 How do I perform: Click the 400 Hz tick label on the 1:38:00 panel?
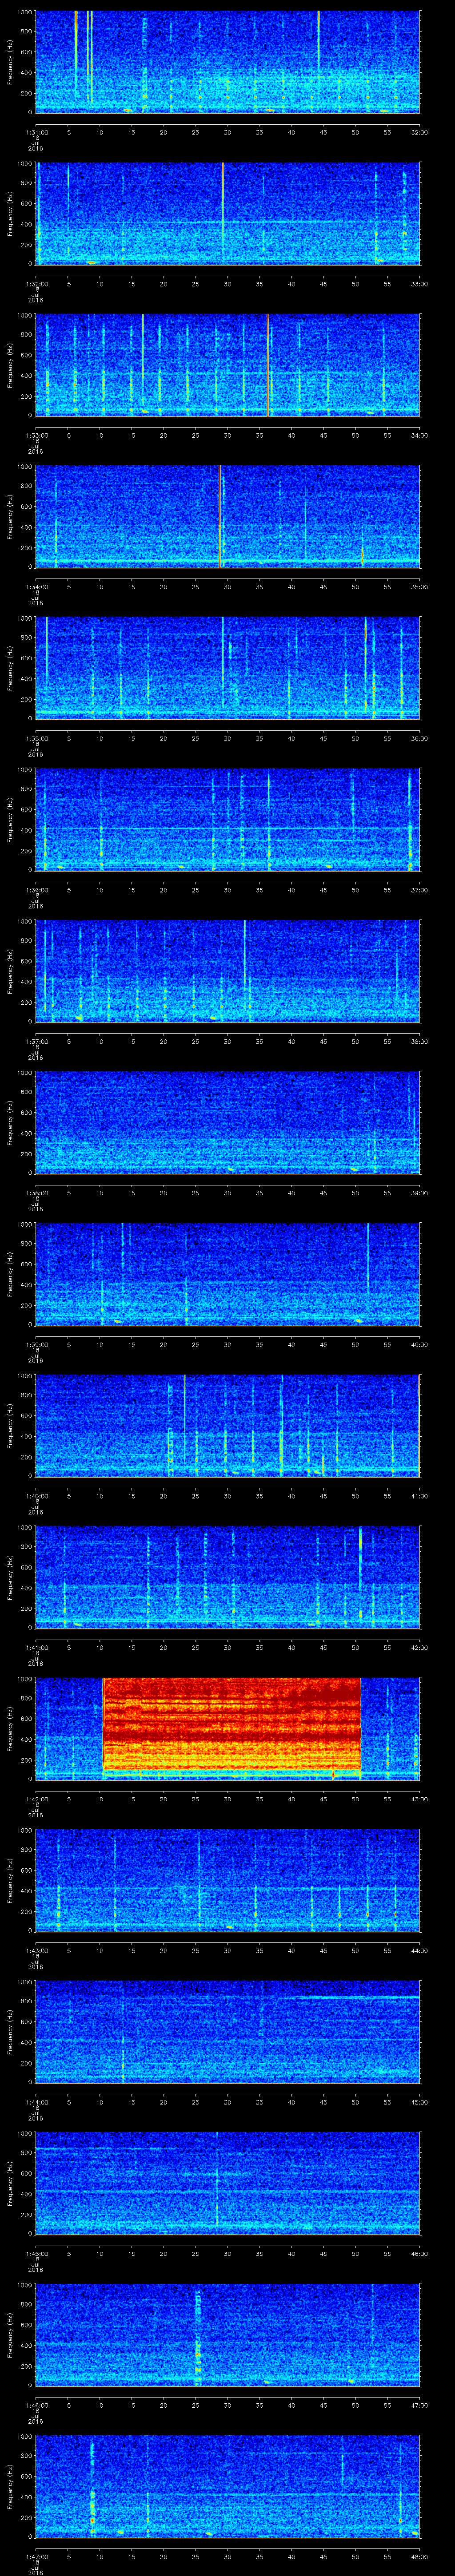pos(26,1133)
